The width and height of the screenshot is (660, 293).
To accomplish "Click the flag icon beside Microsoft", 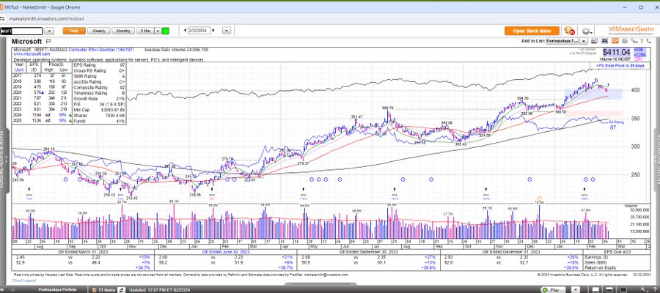I will [x=48, y=42].
